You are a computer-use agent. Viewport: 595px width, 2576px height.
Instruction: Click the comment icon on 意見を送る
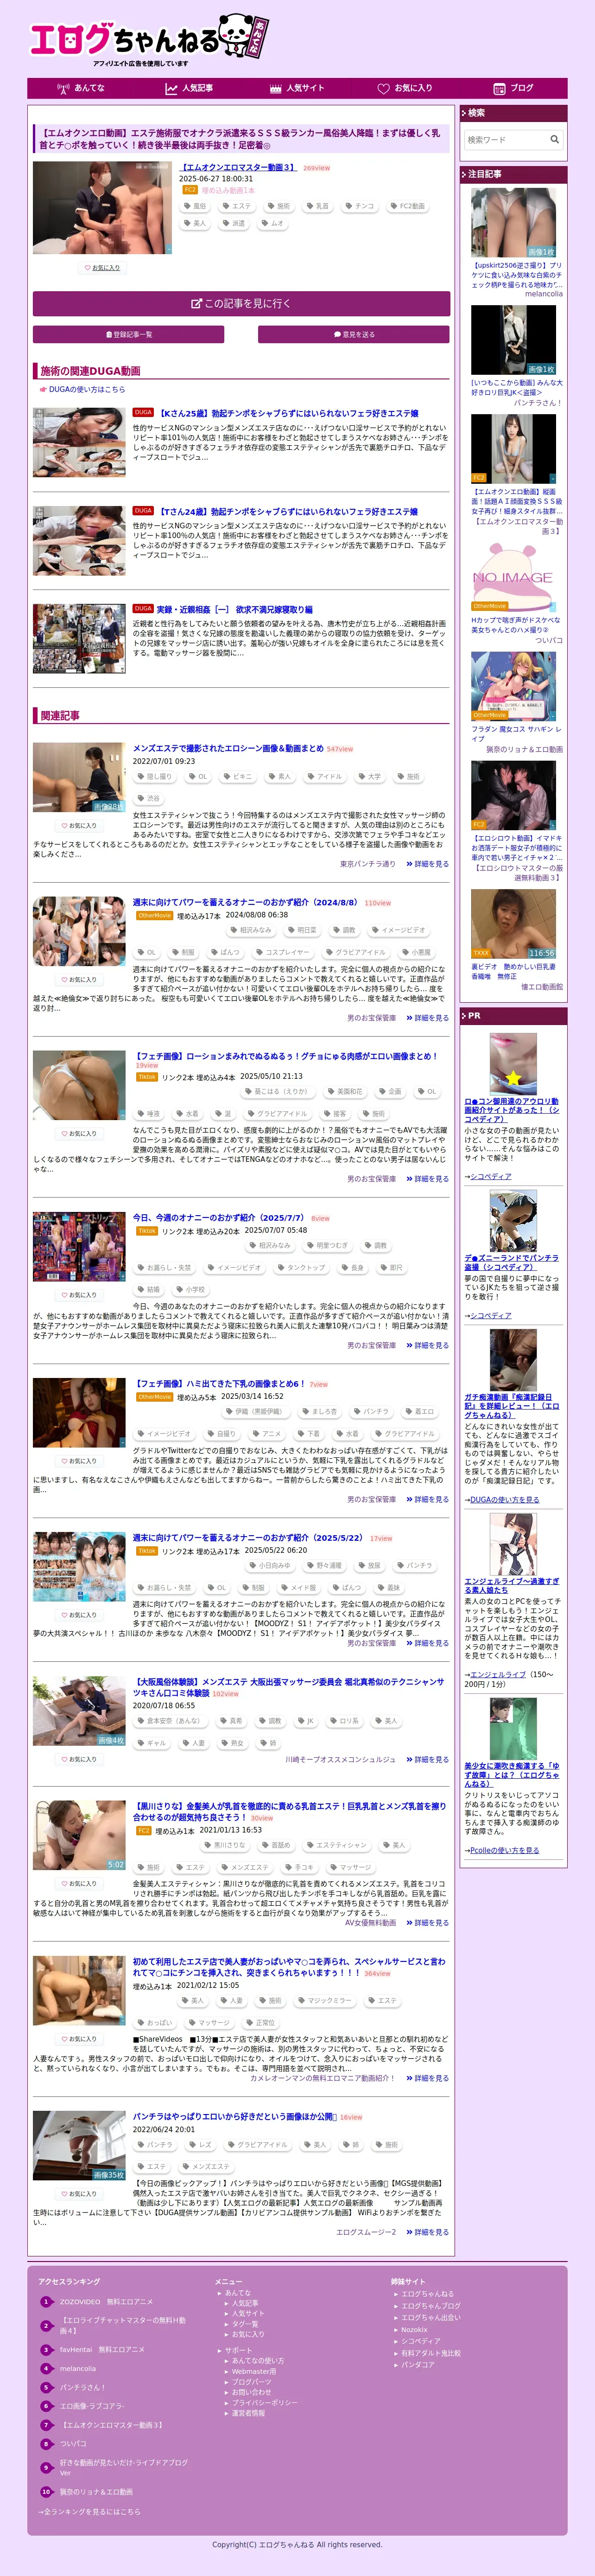(337, 335)
